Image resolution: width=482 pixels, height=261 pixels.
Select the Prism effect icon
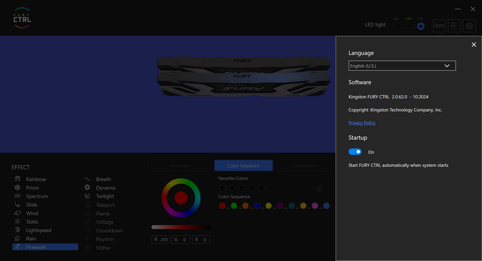point(17,187)
